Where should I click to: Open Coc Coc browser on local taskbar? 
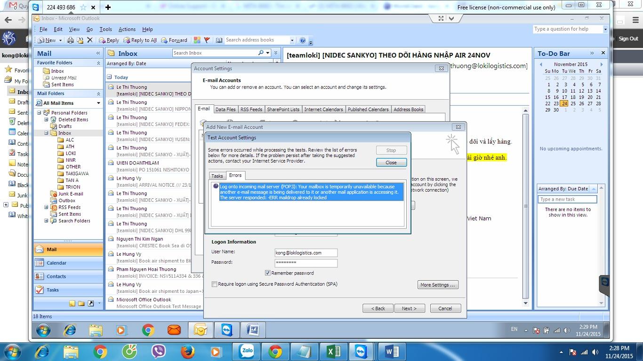[129, 352]
